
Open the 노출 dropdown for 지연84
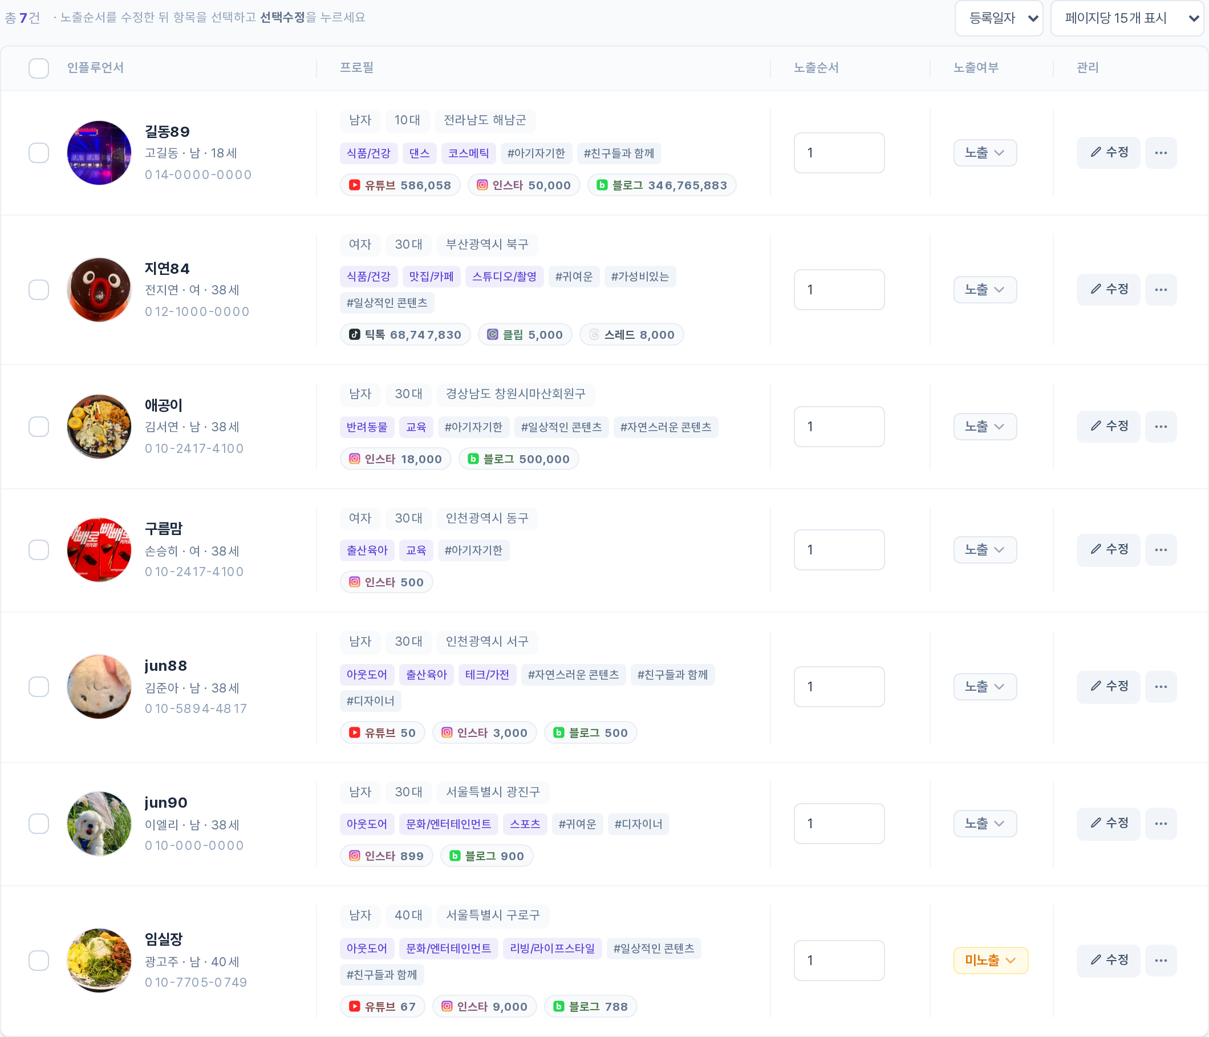[x=985, y=290]
